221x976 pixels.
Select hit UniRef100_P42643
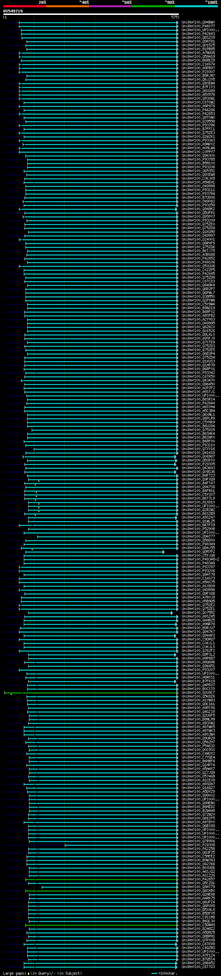(198, 34)
